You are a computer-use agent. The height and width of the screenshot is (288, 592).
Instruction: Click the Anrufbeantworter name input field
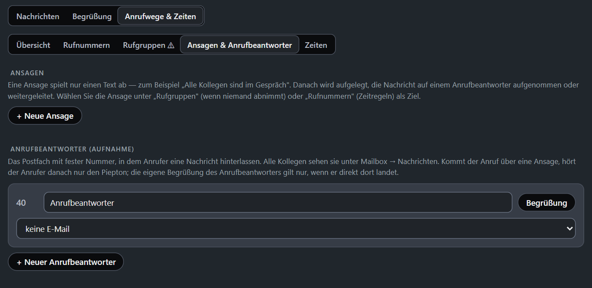point(278,203)
